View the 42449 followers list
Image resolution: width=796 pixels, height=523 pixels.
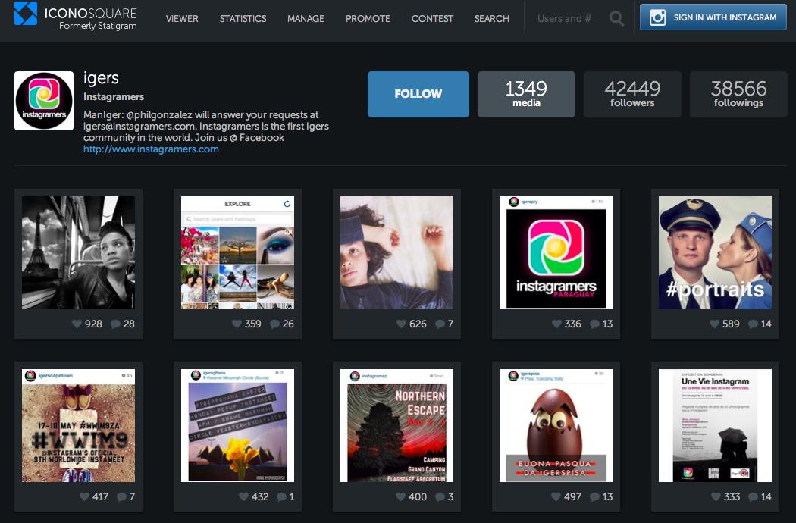[632, 94]
